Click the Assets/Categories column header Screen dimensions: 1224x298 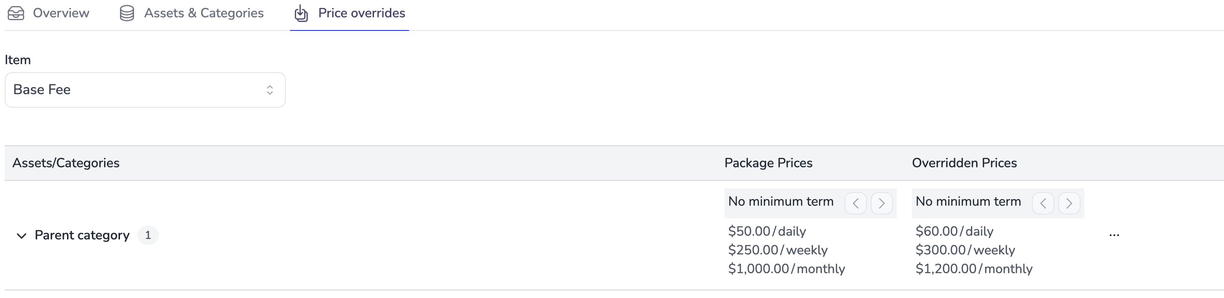(66, 163)
